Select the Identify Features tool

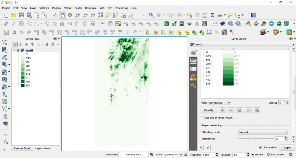point(151,15)
